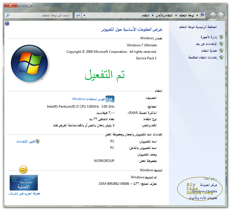Open the address bar history dropdown arrow
Screen dimensions: 230x210
(x=84, y=15)
